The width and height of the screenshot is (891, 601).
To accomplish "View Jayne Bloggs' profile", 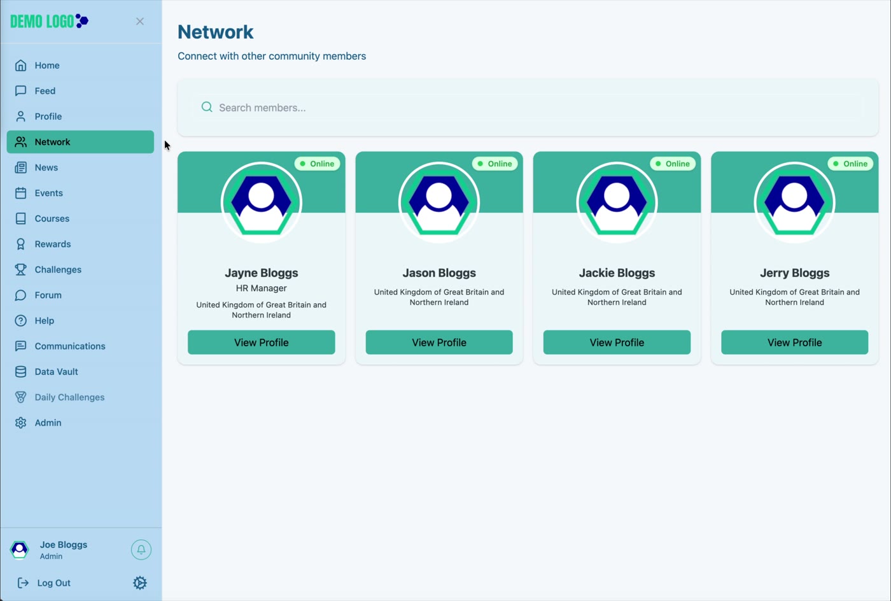I will (262, 343).
